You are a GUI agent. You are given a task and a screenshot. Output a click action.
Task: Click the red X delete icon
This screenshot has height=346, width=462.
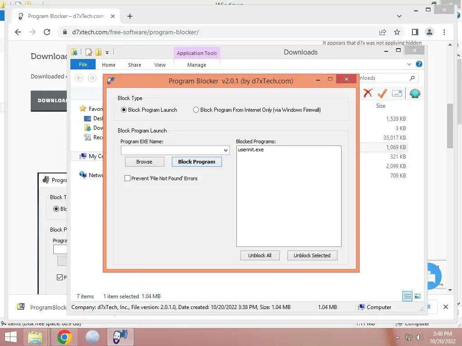(x=367, y=93)
